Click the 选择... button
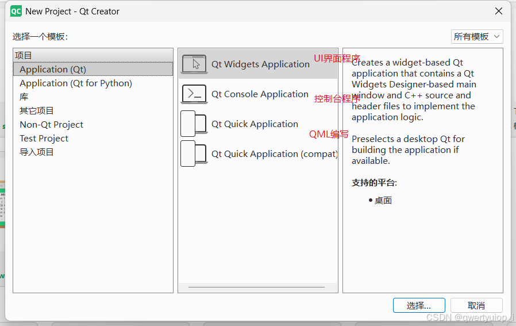The image size is (516, 326). (x=419, y=305)
